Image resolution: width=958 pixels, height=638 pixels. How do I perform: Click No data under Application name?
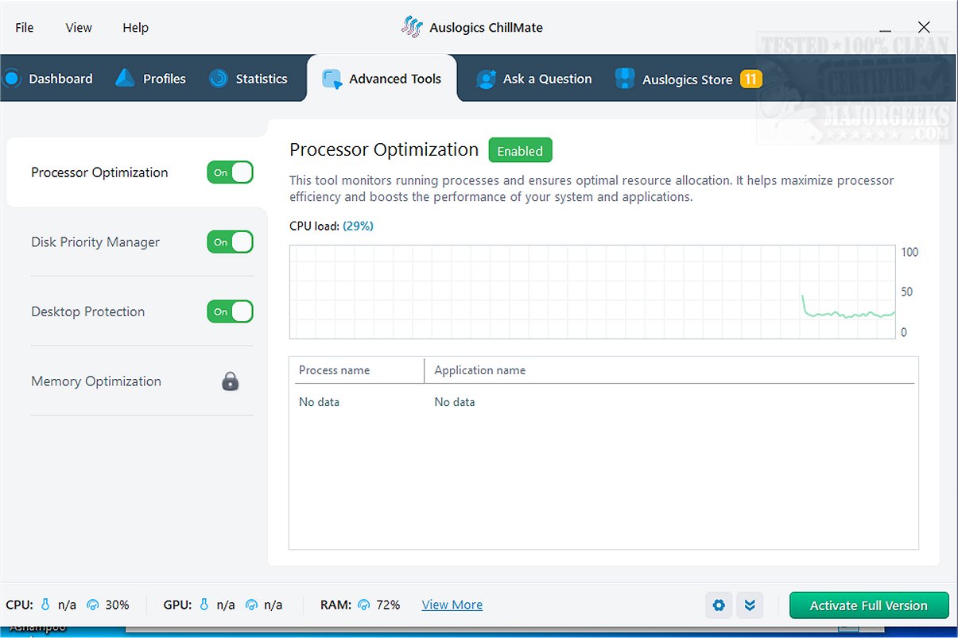point(455,402)
